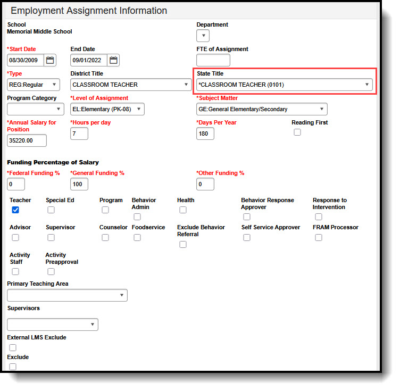Enable the Special Ed checkbox

pyautogui.click(x=51, y=210)
